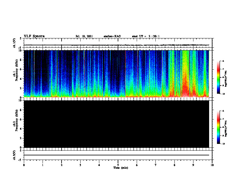Click the "start UT = 2:30:1" header text
This screenshot has height=185, width=239.
click(146, 36)
